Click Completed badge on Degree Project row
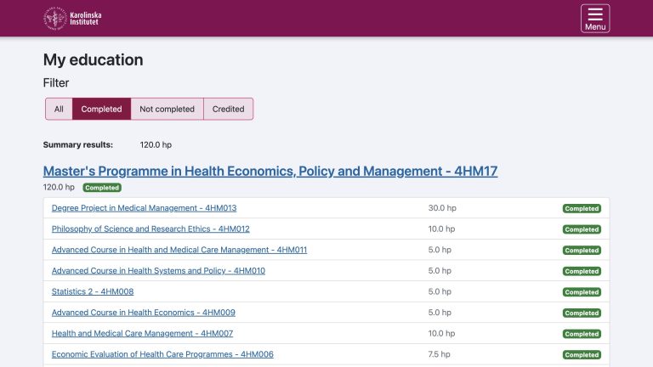653x367 pixels. [582, 208]
